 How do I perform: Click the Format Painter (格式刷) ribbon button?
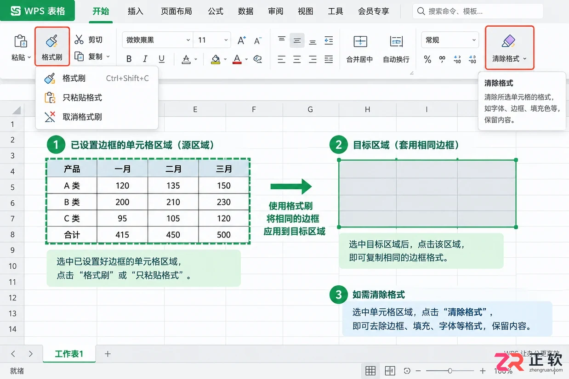52,47
